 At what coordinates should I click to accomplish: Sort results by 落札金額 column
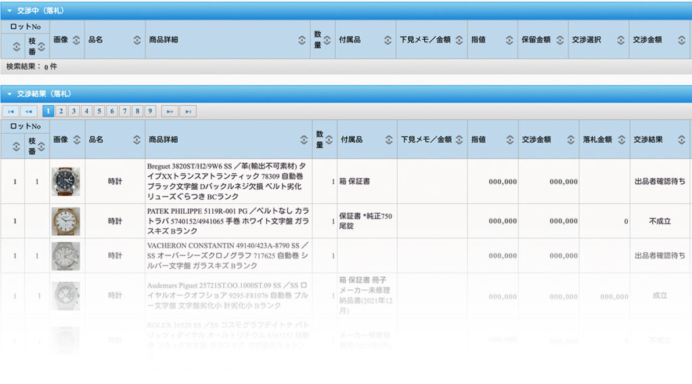622,140
